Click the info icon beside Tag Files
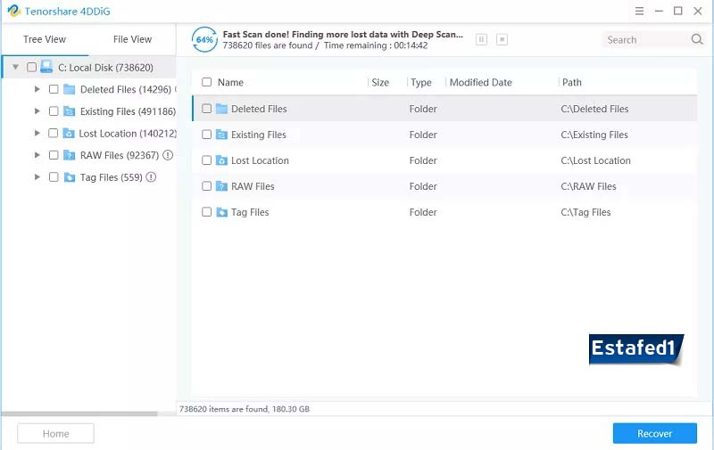Image resolution: width=714 pixels, height=450 pixels. tap(151, 177)
